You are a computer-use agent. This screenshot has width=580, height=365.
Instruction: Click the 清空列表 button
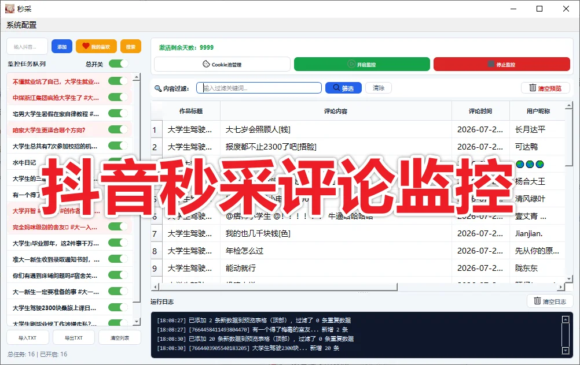tap(120, 338)
